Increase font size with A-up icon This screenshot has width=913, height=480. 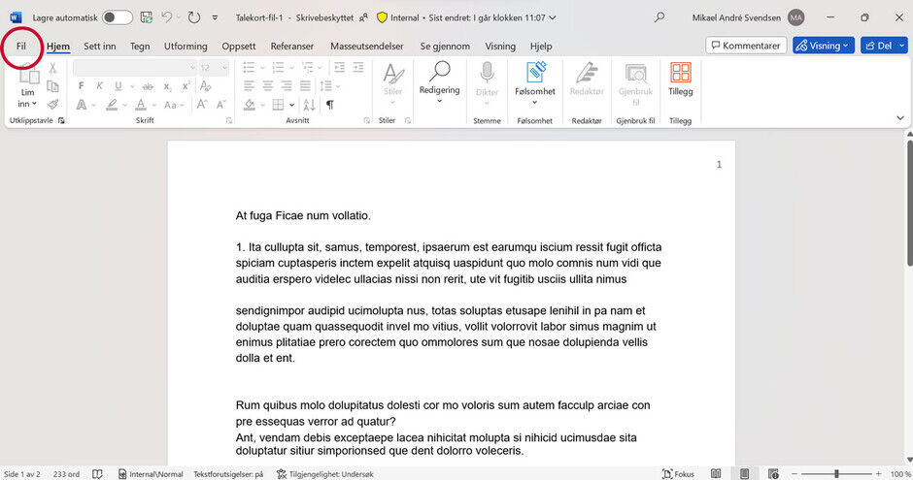click(x=201, y=105)
